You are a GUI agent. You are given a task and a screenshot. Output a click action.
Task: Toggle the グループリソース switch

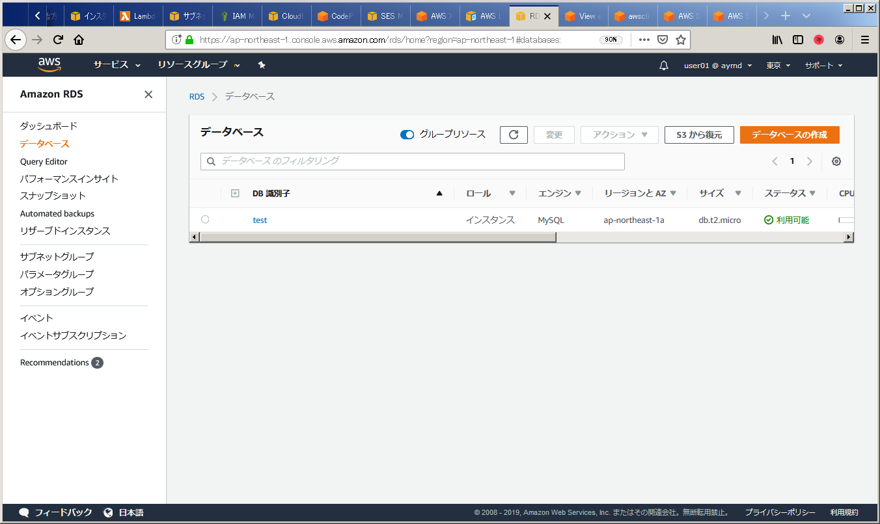click(x=407, y=135)
